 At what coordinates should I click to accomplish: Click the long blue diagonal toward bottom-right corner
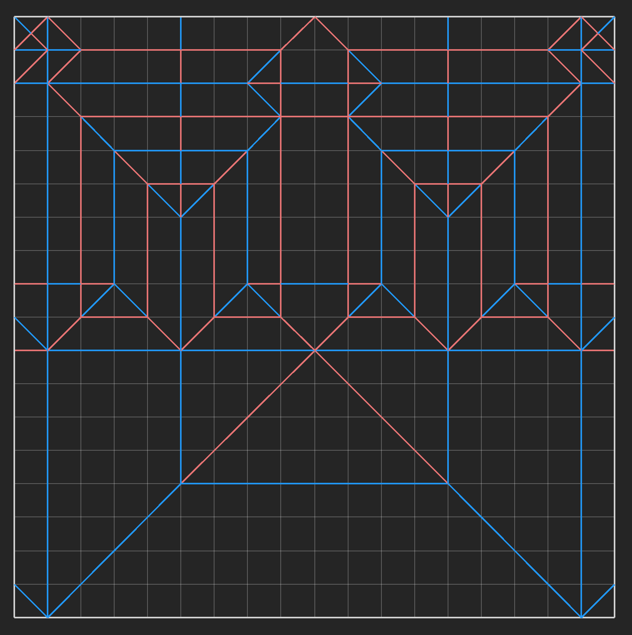coord(515,550)
